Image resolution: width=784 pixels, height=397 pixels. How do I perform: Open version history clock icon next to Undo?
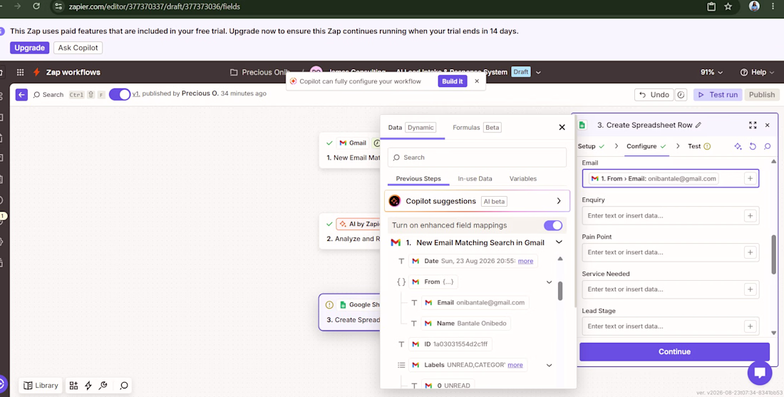[681, 95]
